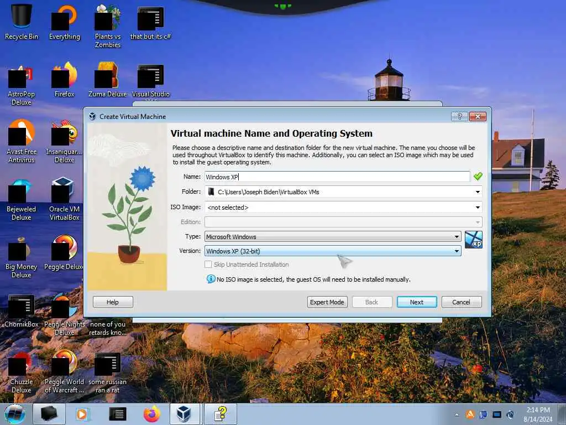The width and height of the screenshot is (566, 425).
Task: Click the Windows XP OS type icon
Action: click(x=473, y=240)
